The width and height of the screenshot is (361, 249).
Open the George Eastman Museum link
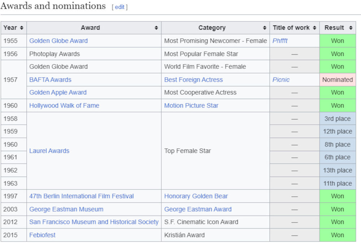(66, 209)
